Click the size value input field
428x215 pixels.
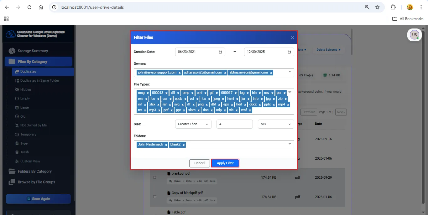234,124
